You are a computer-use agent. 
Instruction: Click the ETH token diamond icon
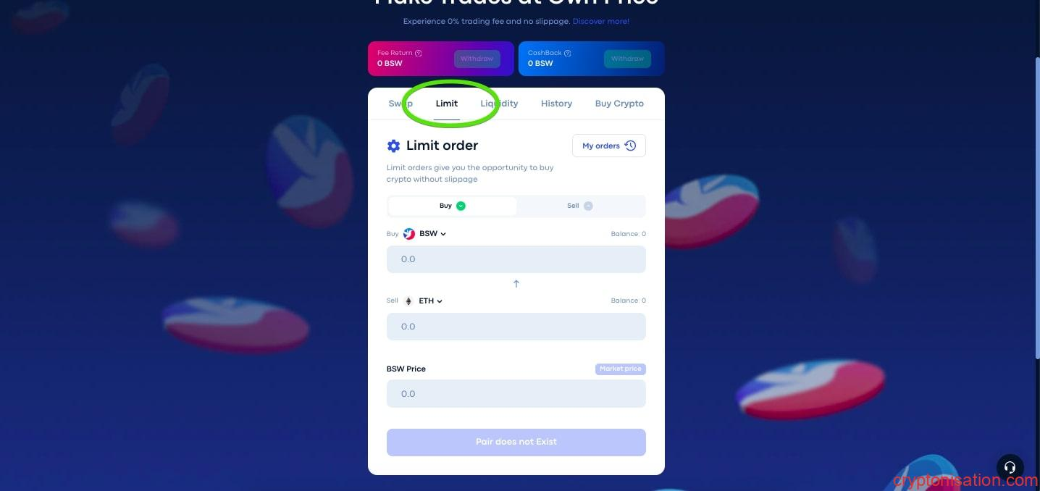(408, 301)
